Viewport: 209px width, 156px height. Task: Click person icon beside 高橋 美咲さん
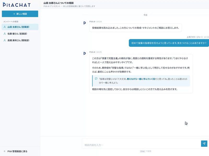pos(5,40)
